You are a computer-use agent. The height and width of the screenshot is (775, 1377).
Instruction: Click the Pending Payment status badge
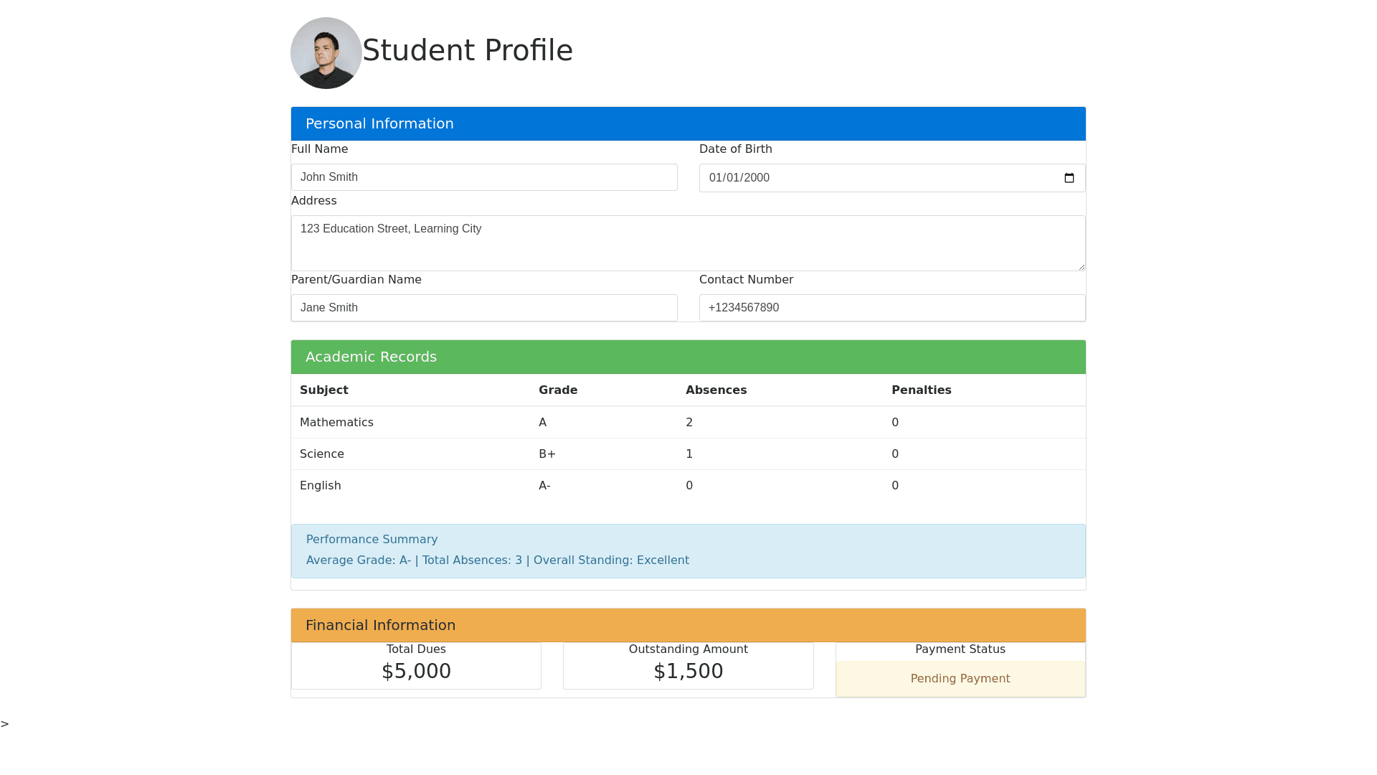coord(960,679)
